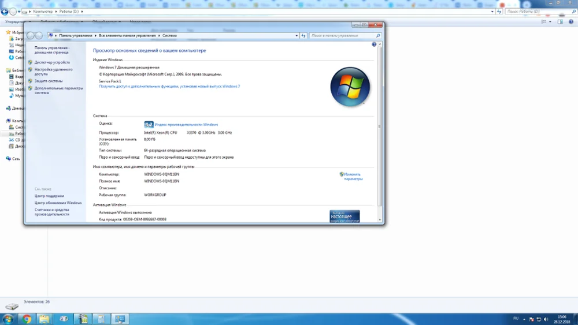
Task: Click scrollbar up arrow in System window
Action: click(380, 44)
